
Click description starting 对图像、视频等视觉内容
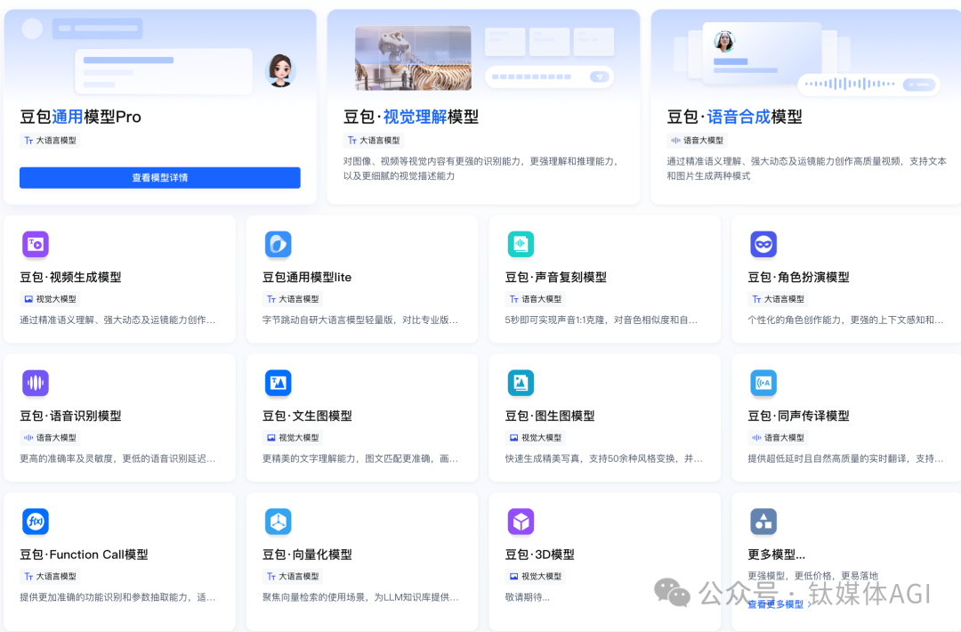pos(481,168)
